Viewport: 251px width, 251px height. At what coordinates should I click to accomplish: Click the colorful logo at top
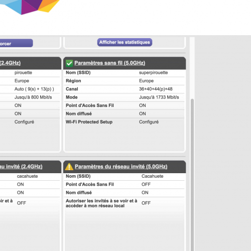(29, 7)
